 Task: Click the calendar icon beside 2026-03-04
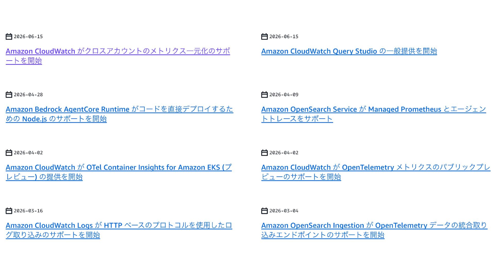[265, 211]
